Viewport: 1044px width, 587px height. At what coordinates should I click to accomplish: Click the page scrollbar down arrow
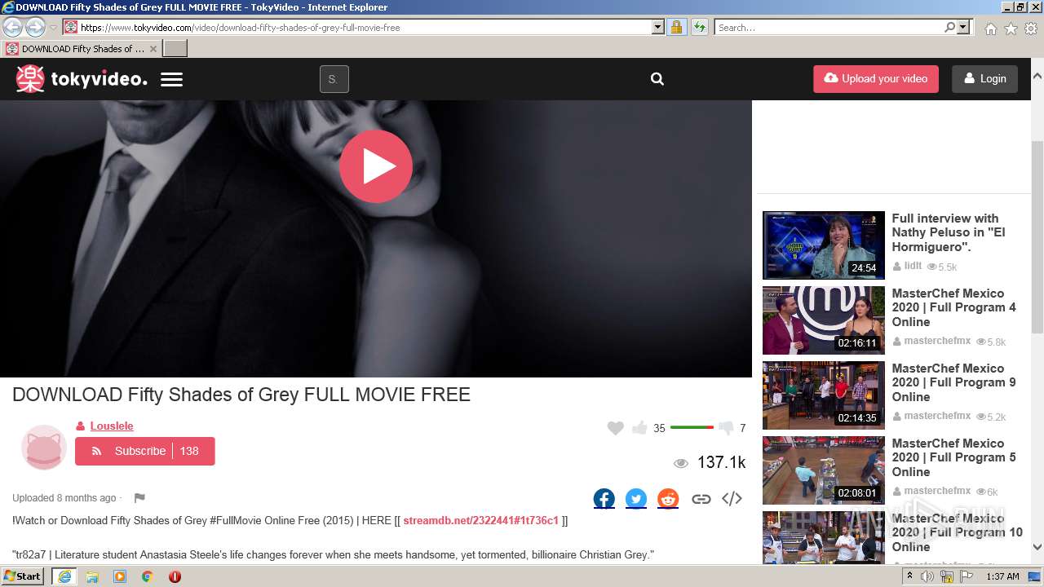pos(1037,548)
